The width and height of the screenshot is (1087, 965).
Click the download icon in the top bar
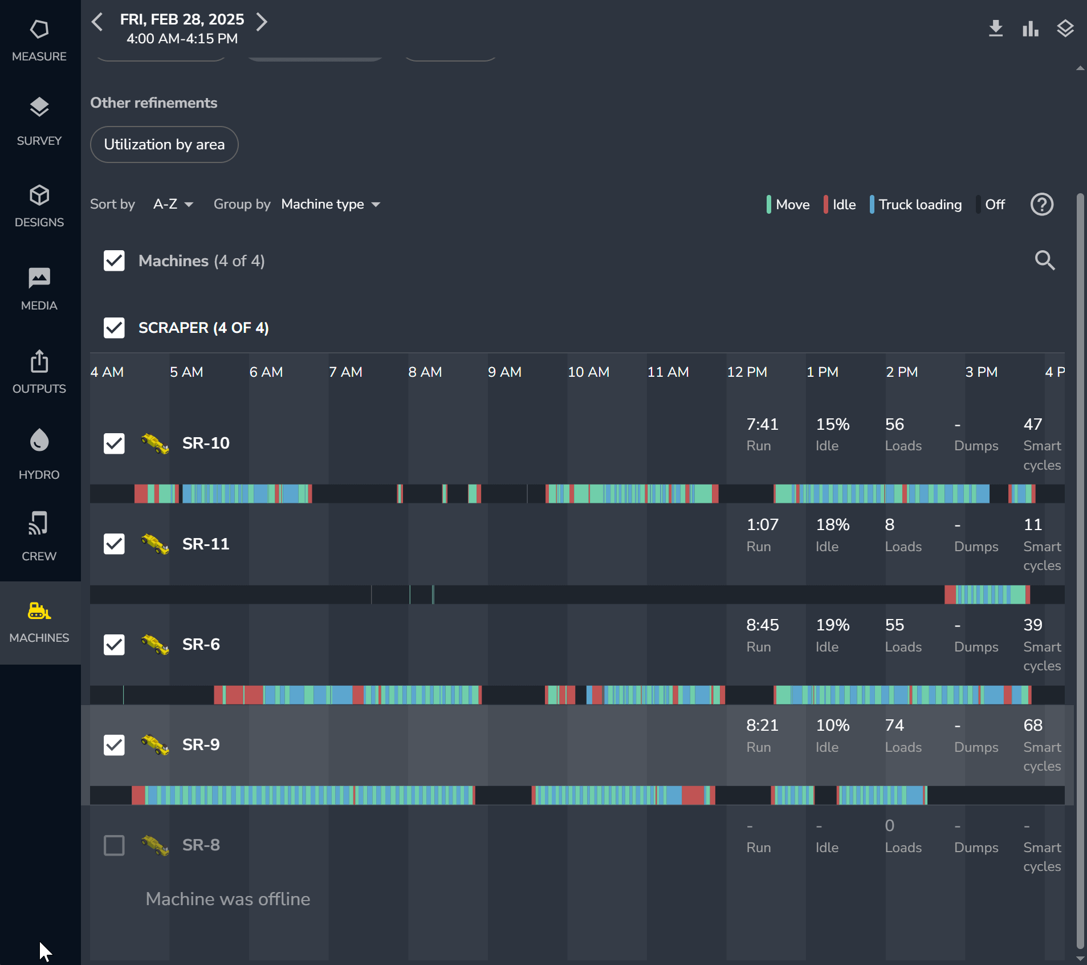pyautogui.click(x=995, y=28)
